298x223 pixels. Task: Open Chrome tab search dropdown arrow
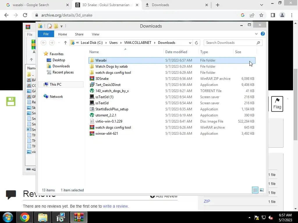[x=262, y=5]
